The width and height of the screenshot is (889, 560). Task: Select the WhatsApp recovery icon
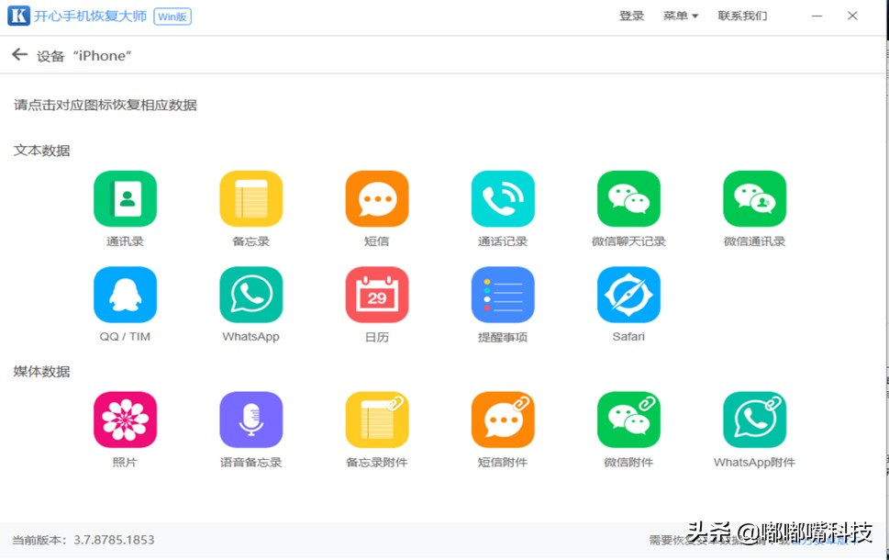(250, 294)
